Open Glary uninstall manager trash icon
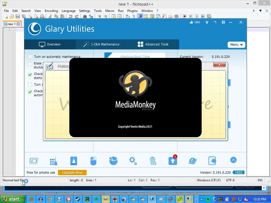Image resolution: width=271 pixels, height=203 pixels. (x=153, y=161)
